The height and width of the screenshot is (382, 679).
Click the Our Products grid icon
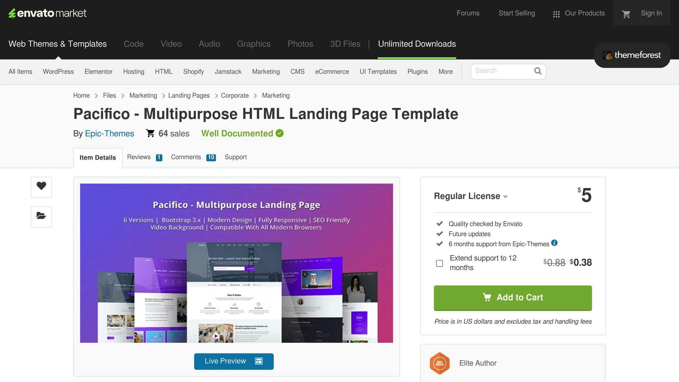[x=556, y=14]
